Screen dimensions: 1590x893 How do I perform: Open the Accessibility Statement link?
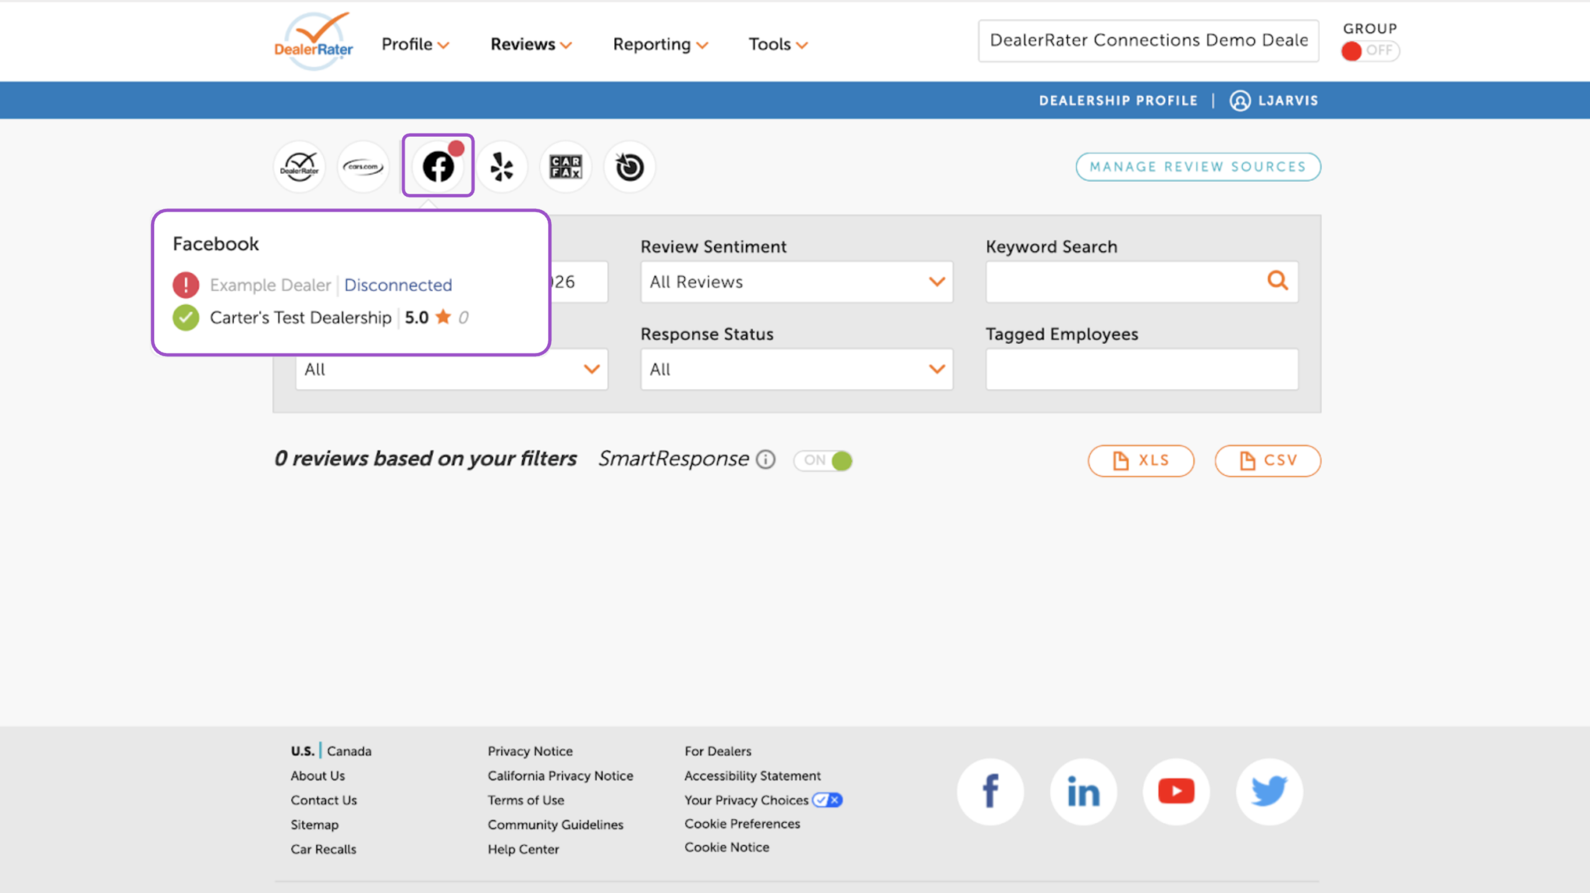(x=752, y=776)
